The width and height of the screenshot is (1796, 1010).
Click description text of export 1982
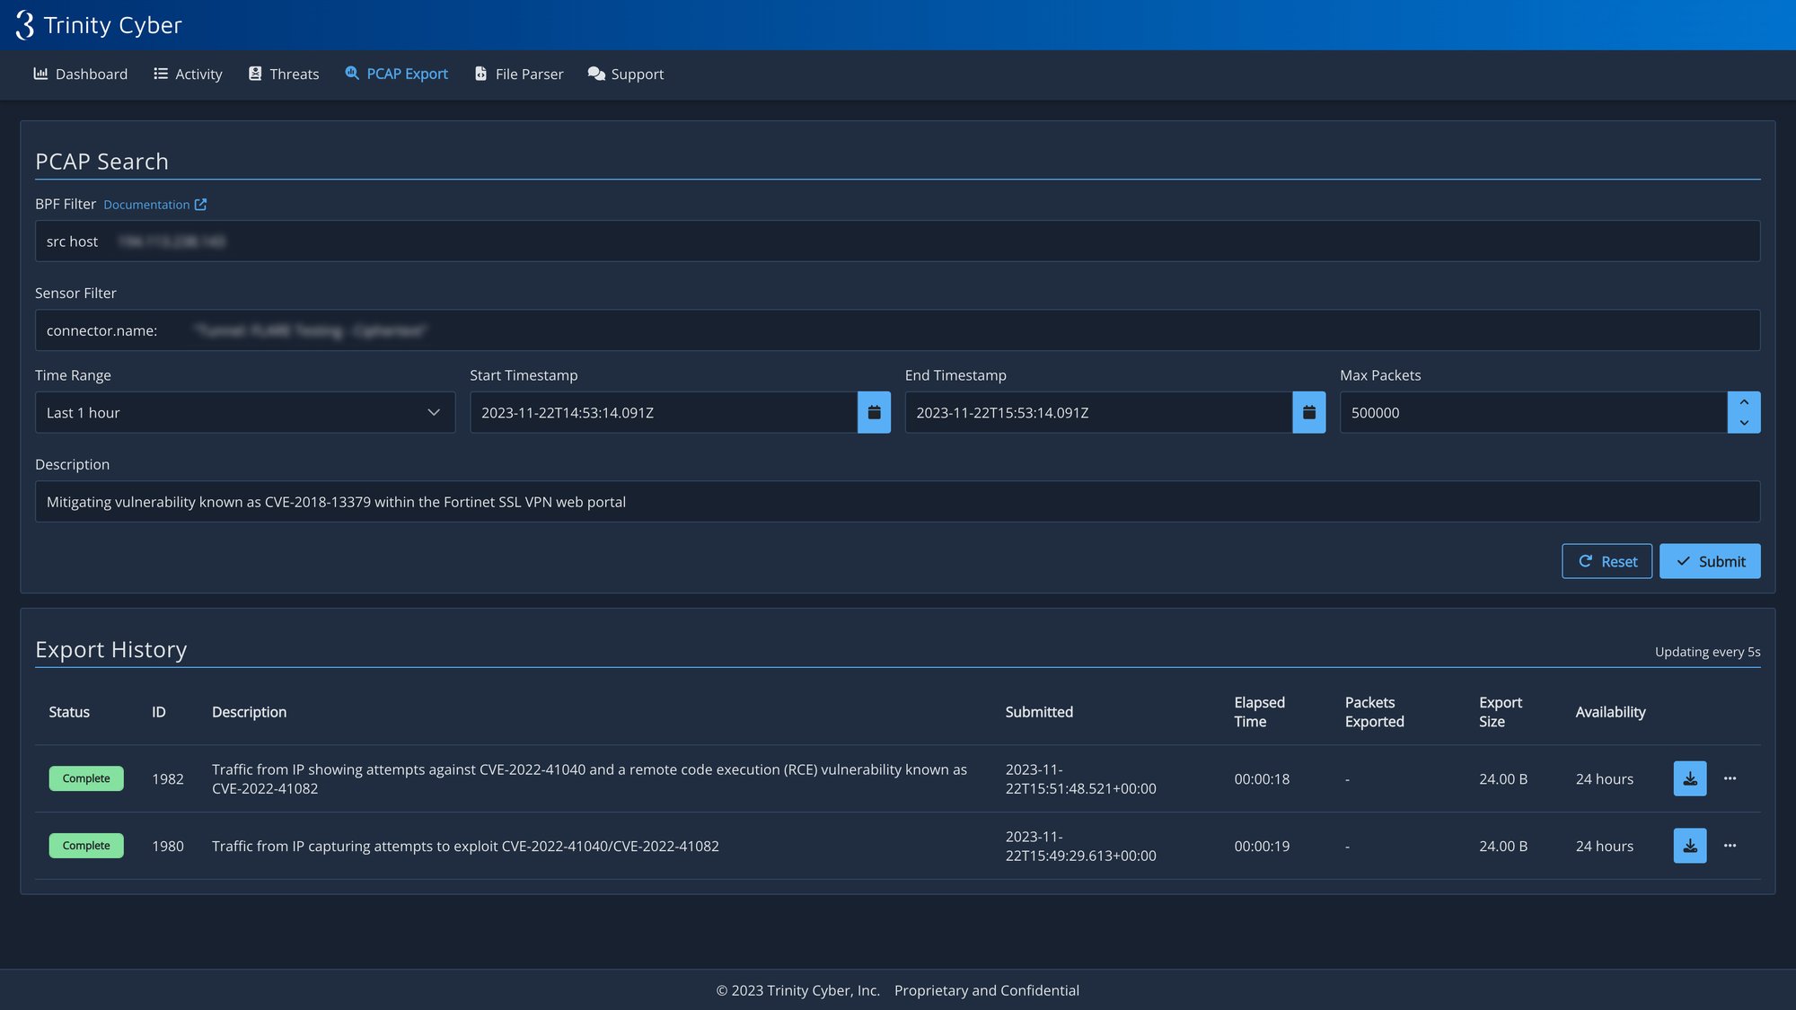(x=589, y=779)
